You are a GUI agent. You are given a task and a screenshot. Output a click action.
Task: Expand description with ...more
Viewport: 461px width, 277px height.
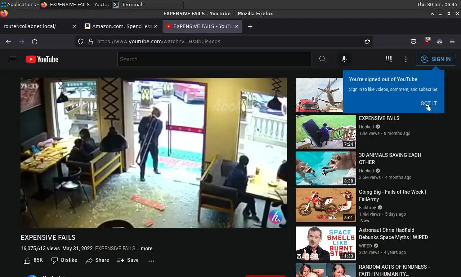coord(144,249)
